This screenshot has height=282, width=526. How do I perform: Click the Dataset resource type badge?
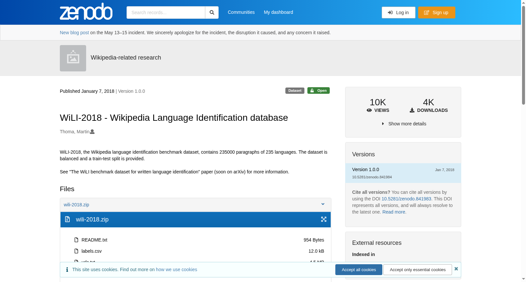point(295,90)
